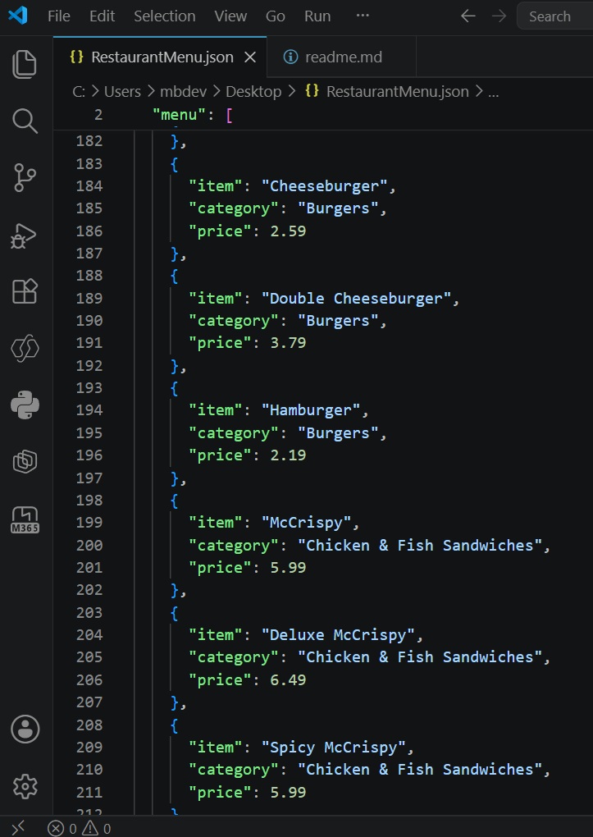Go back with the left arrow
This screenshot has height=837, width=593.
pyautogui.click(x=468, y=16)
